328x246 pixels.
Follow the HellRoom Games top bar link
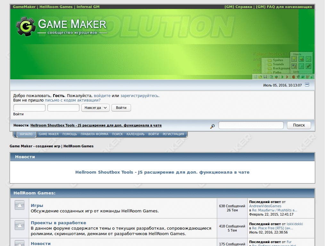click(56, 7)
